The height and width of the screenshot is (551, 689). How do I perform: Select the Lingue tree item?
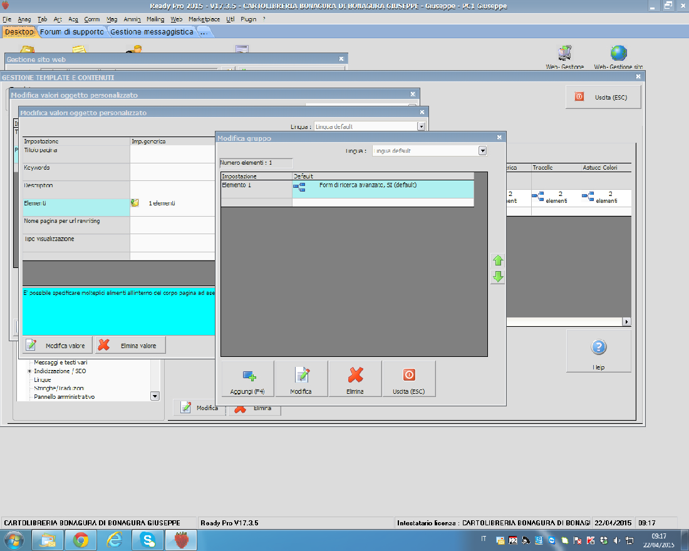pyautogui.click(x=43, y=379)
